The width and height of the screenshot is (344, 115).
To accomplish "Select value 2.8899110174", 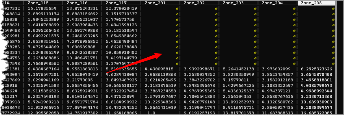I will 43,14.
